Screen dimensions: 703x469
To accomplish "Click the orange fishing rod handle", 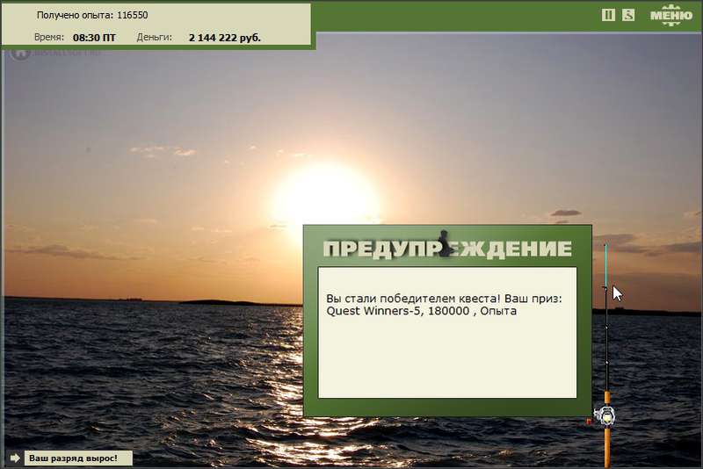I will tap(606, 430).
